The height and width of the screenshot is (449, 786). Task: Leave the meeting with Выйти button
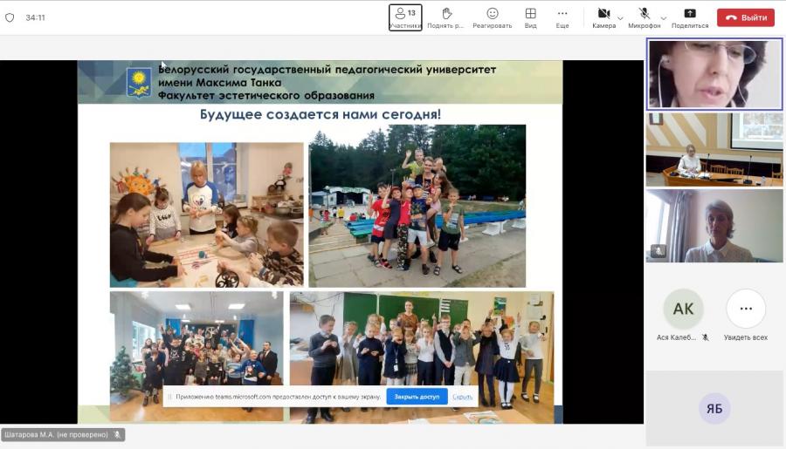[x=746, y=17]
